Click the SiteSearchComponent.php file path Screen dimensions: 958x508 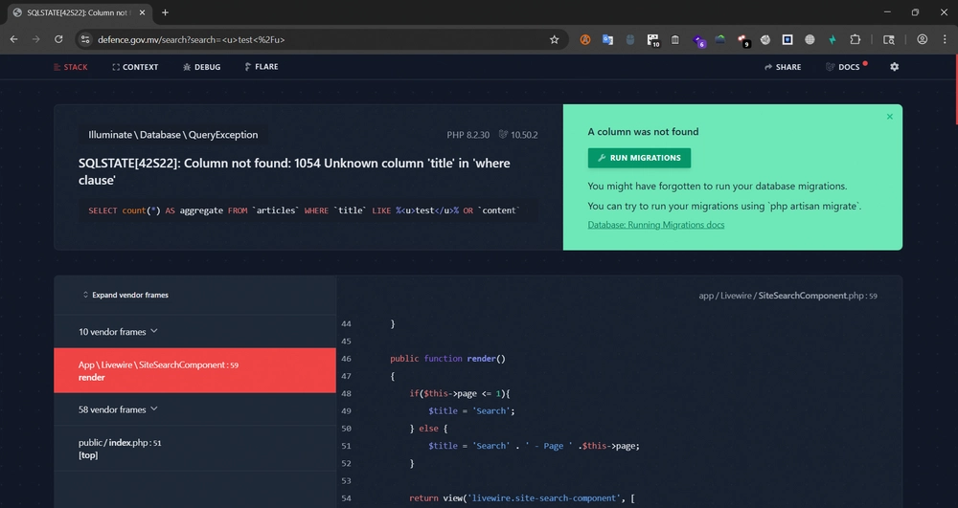pyautogui.click(x=787, y=296)
